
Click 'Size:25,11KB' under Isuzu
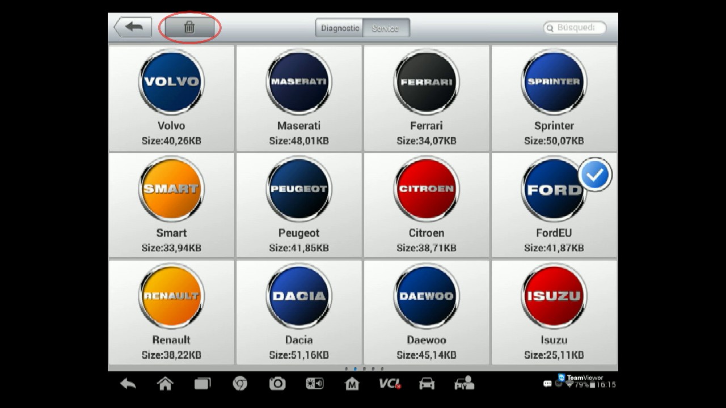click(x=554, y=355)
